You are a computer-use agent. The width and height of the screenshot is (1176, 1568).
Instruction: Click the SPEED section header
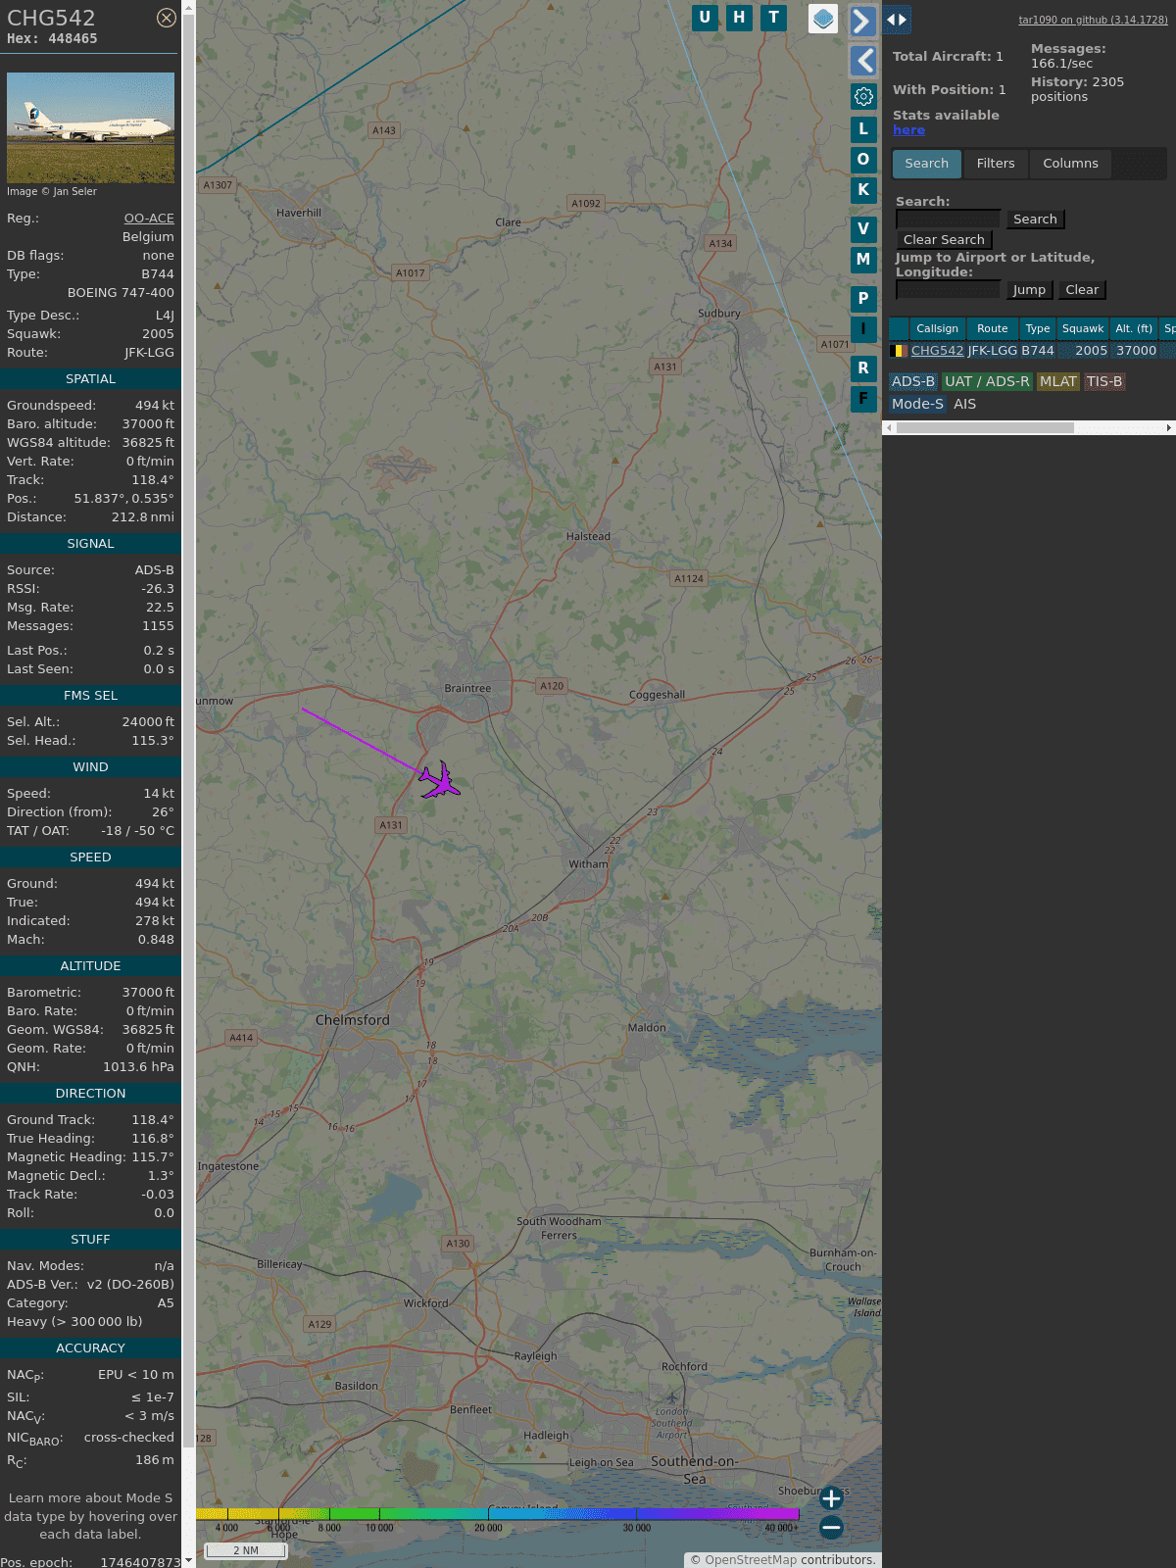pyautogui.click(x=90, y=857)
